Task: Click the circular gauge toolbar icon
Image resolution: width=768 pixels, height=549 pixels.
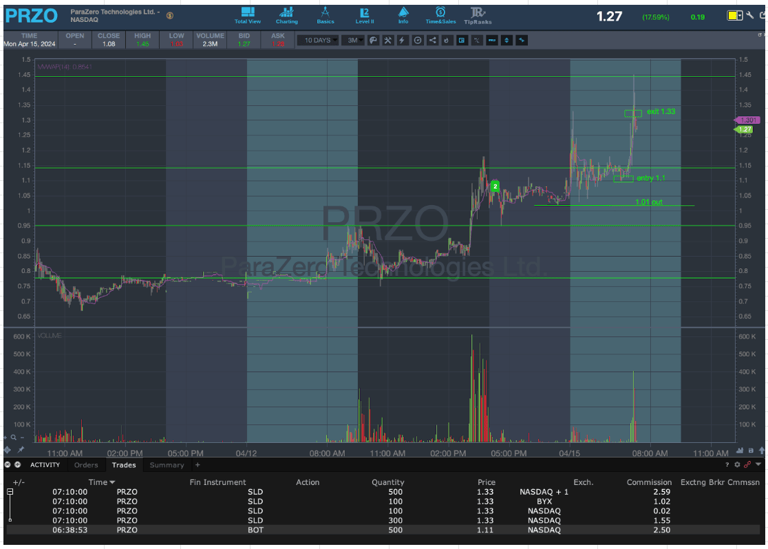Action: 417,40
